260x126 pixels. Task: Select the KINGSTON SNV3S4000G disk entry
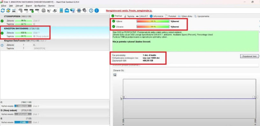tap(55, 32)
